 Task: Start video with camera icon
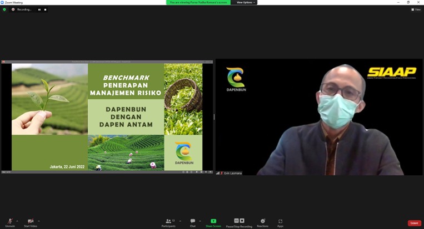click(31, 221)
